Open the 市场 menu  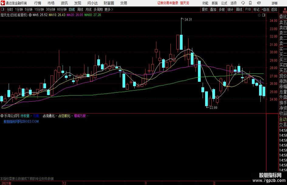pyautogui.click(x=51, y=3)
